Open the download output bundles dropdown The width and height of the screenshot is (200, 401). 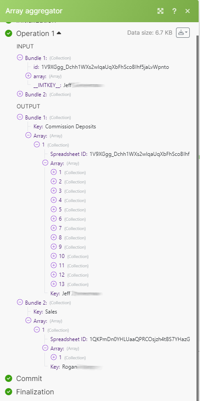coord(183,33)
